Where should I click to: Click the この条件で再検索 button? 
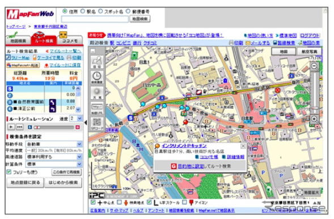pos(66,172)
